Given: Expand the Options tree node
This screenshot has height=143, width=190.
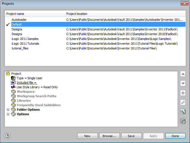Looking at the screenshot, I should tap(8, 114).
